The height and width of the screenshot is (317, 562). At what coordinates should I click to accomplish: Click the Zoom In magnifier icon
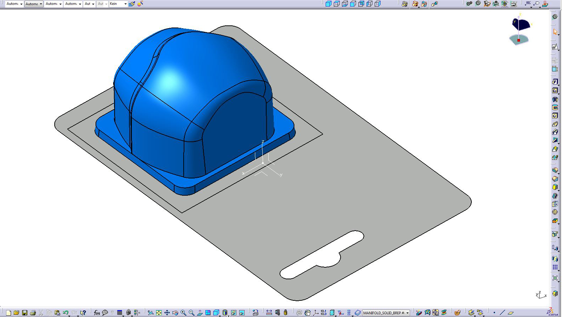pos(183,313)
